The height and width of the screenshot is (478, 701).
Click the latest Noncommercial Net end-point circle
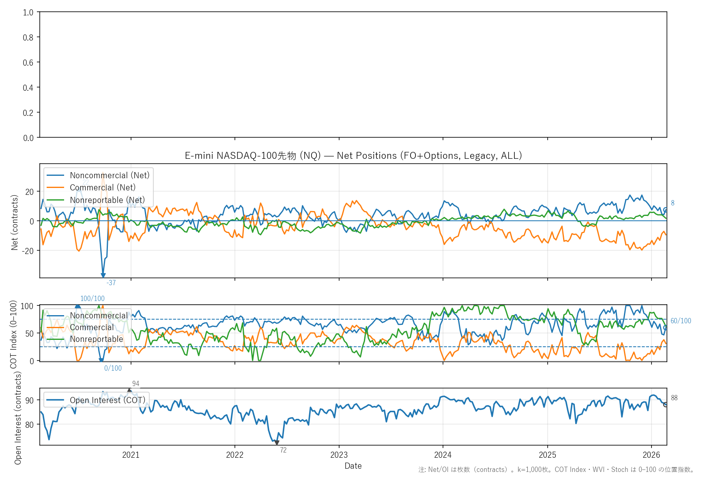[x=666, y=209]
